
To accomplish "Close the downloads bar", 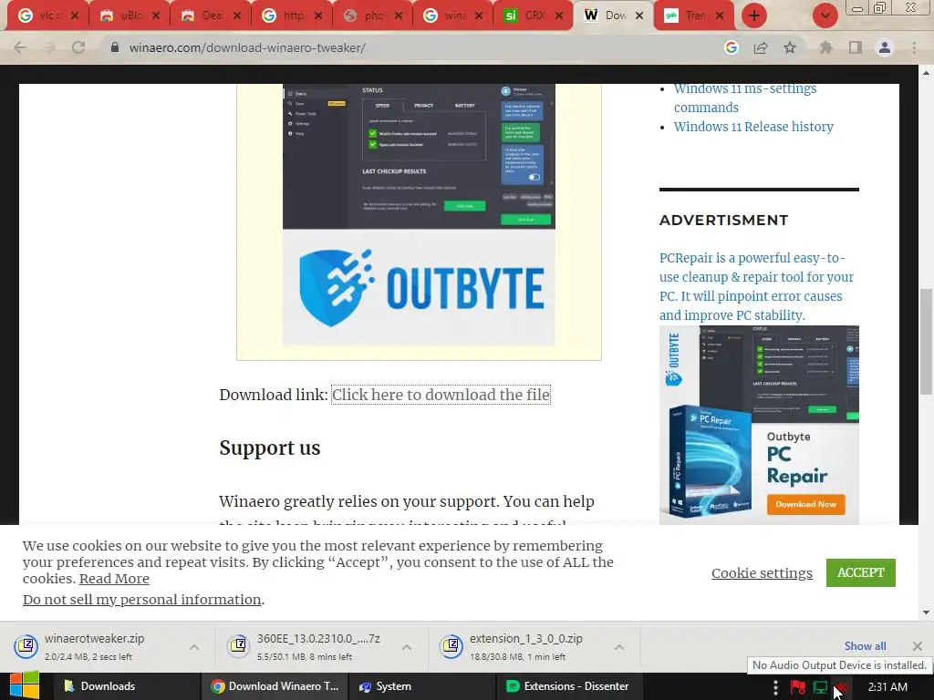I will [x=918, y=646].
